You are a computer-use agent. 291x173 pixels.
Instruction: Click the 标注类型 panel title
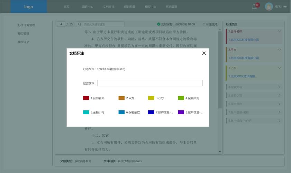[x=231, y=24]
